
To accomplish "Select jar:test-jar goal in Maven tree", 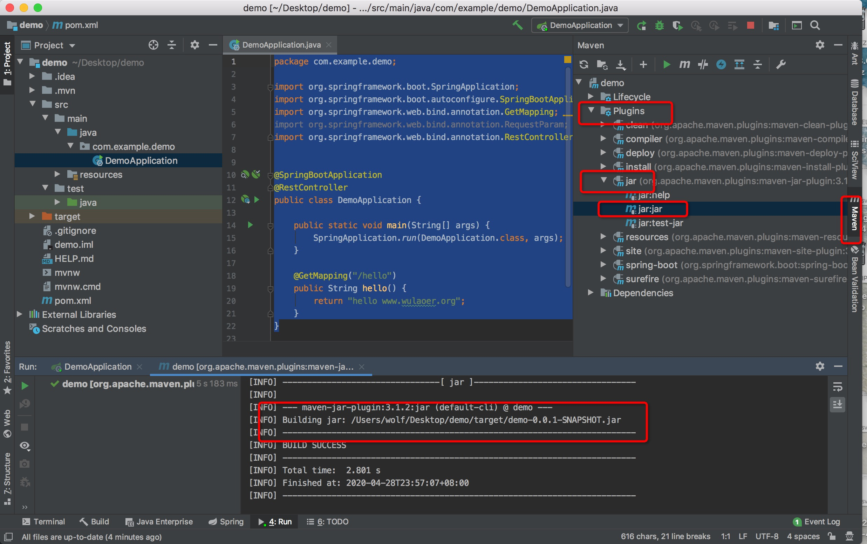I will 660,223.
